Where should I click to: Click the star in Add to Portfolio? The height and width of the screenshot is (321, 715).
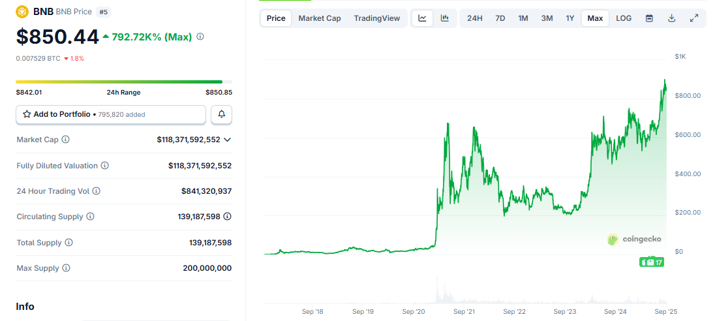coord(27,114)
